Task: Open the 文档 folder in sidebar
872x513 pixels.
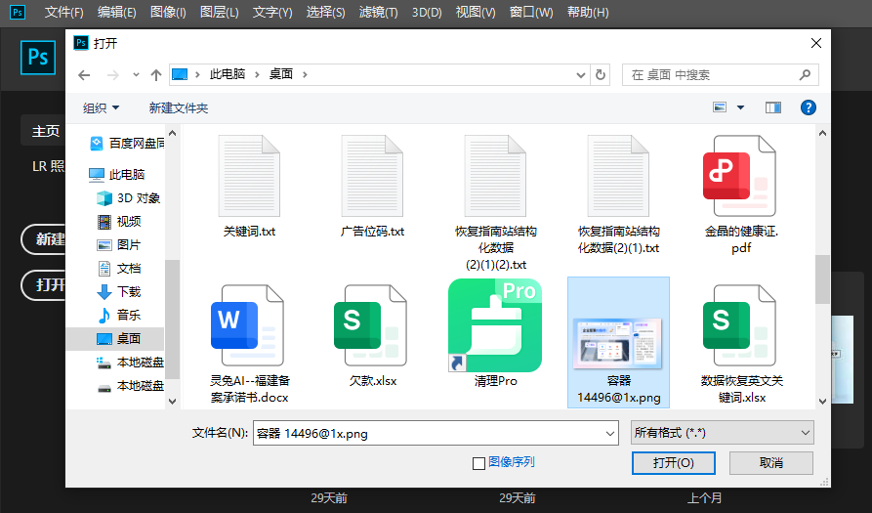Action: pyautogui.click(x=119, y=268)
